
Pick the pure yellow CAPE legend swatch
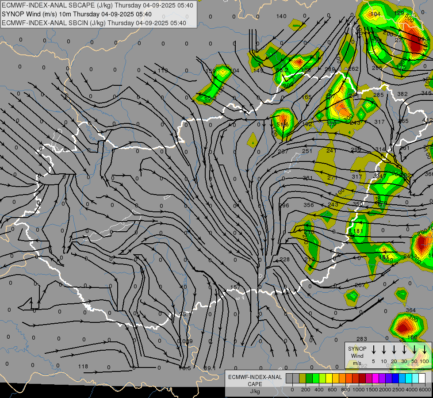tap(329, 379)
